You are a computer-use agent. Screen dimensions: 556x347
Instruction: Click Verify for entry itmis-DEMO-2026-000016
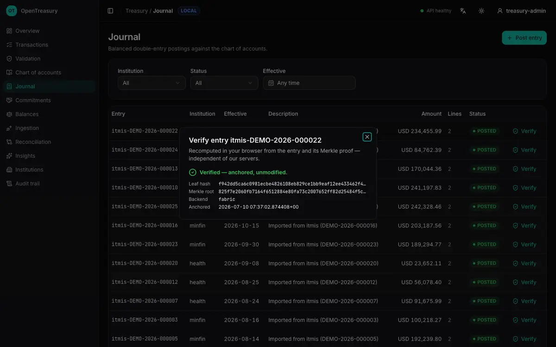pyautogui.click(x=524, y=226)
